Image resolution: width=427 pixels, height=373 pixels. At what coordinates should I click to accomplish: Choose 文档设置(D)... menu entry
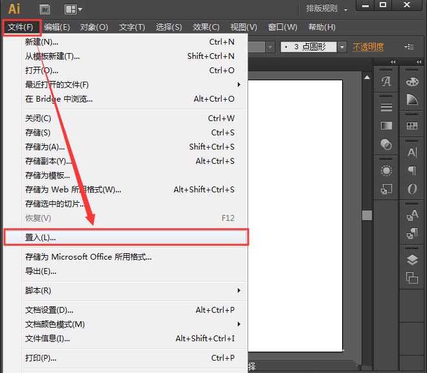(126, 310)
